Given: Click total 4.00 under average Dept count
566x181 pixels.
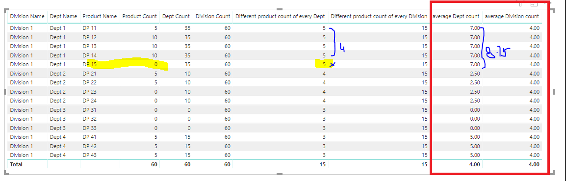Looking at the screenshot, I should [x=475, y=164].
